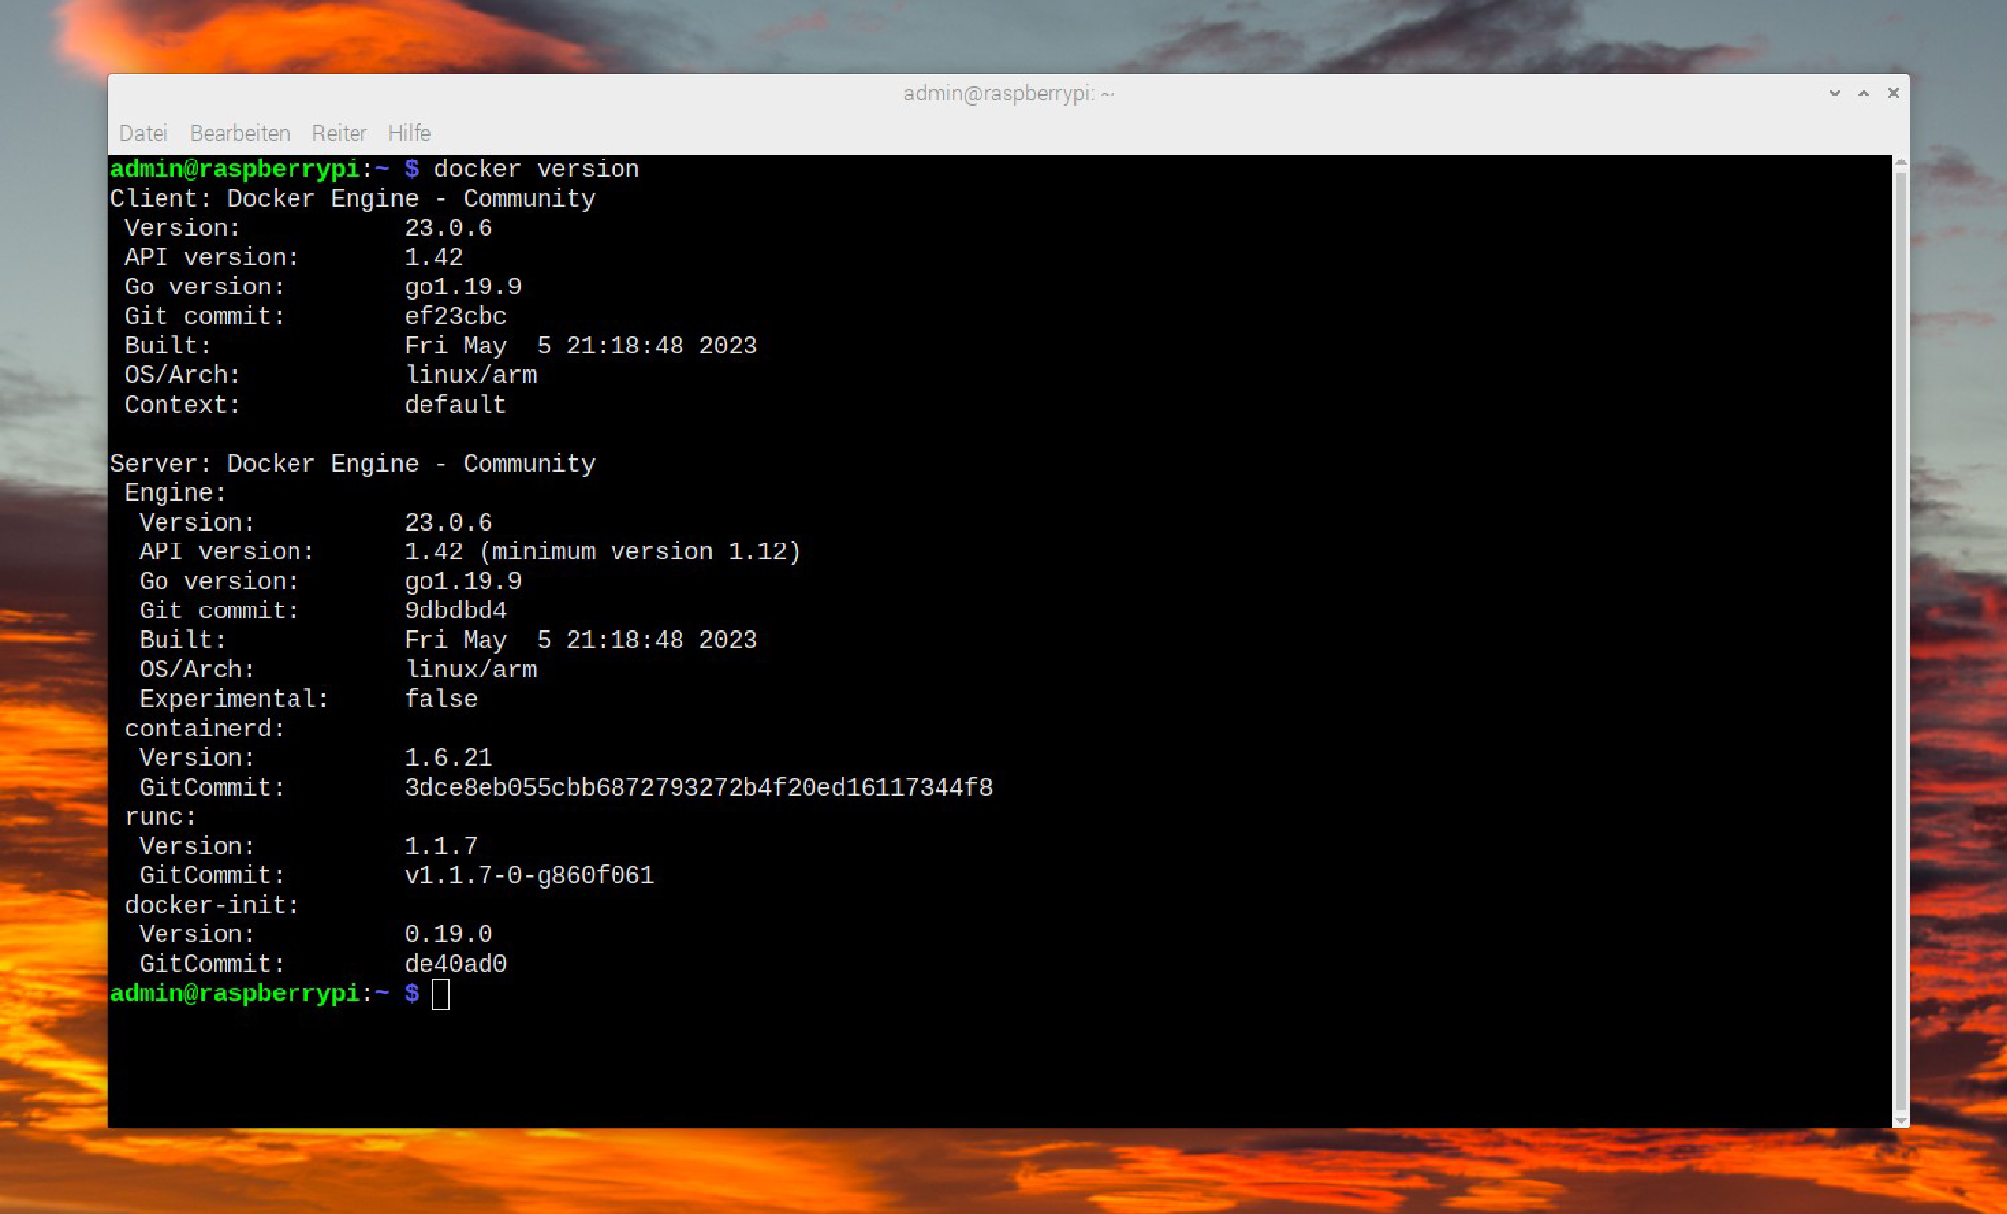This screenshot has height=1214, width=2007.
Task: Click the 'Client: Docker Engine - Community' line
Action: coord(353,199)
